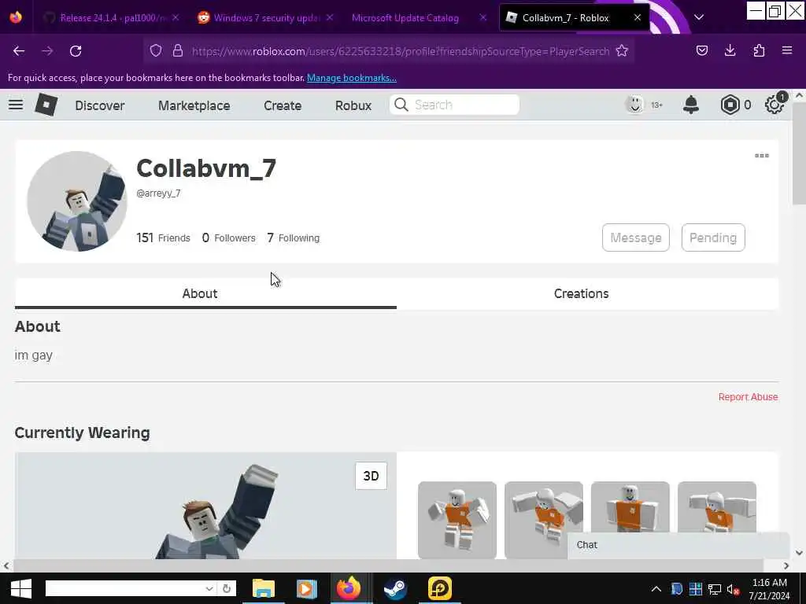Screen dimensions: 806x604
Task: Open the first worn item thumbnail
Action: point(457,520)
